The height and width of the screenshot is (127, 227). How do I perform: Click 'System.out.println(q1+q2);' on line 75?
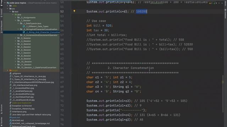tap(109, 120)
